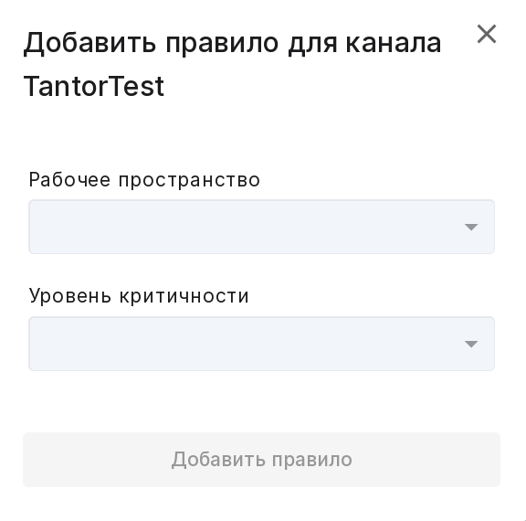The height and width of the screenshot is (521, 526).
Task: Click the TantorTest channel name in title
Action: pyautogui.click(x=94, y=86)
